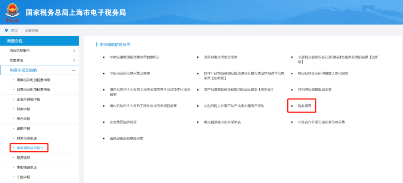Click 我要办税 in breadcrumb
403x183 pixels.
point(32,31)
